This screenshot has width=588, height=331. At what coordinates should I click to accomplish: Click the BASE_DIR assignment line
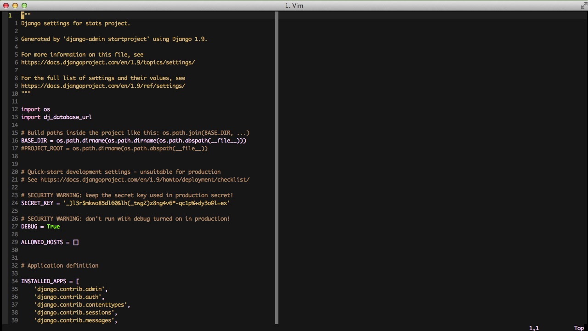pyautogui.click(x=134, y=141)
